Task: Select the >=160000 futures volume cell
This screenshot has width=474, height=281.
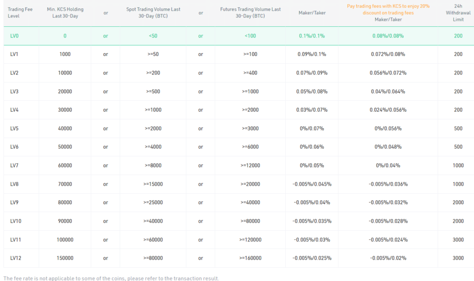Action: coord(250,258)
